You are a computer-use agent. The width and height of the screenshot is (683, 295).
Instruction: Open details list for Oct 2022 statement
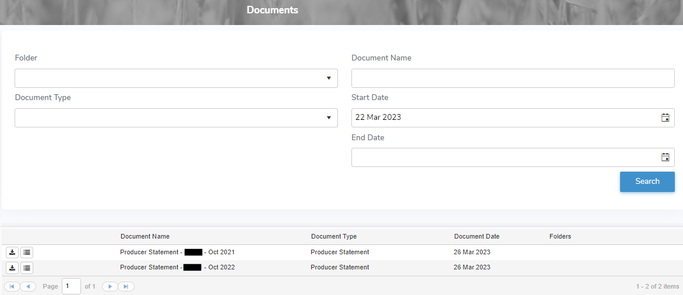(x=27, y=268)
